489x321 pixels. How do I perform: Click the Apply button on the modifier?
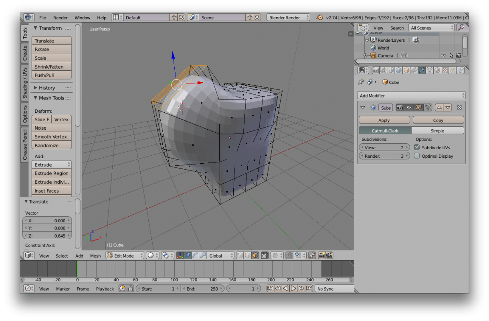[x=384, y=120]
